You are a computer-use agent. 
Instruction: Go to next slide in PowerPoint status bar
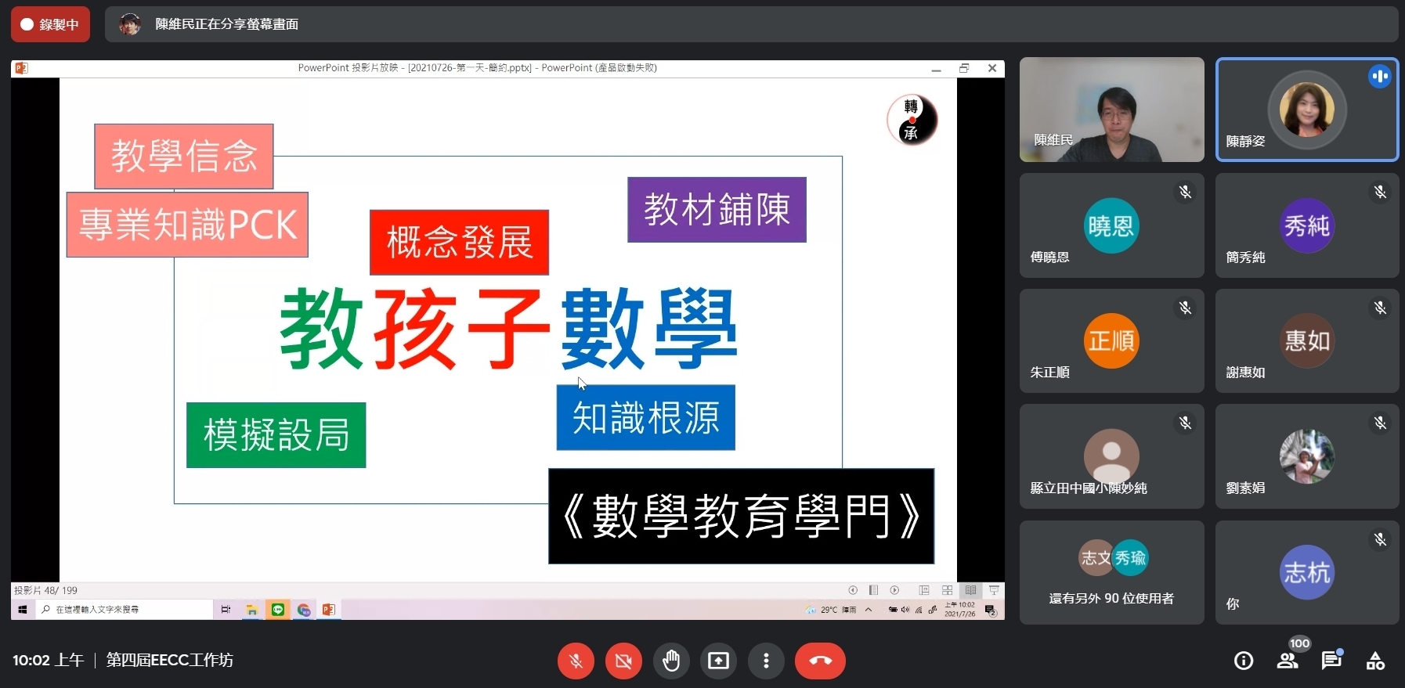(894, 590)
